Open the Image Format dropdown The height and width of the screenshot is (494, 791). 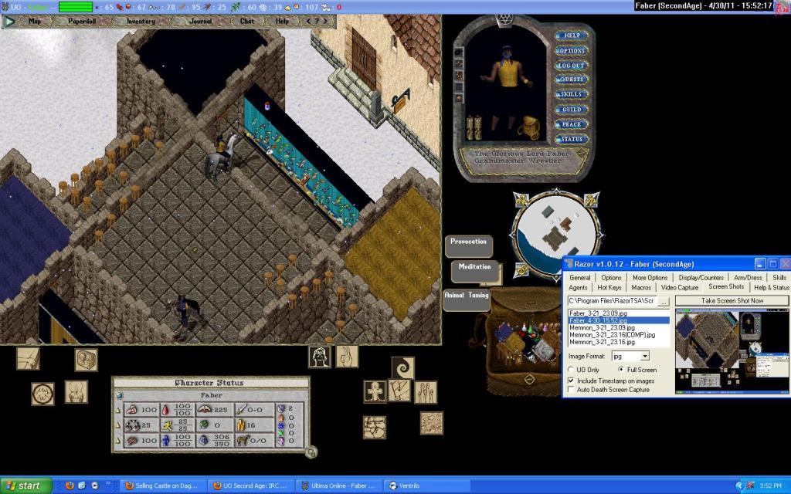coord(644,356)
